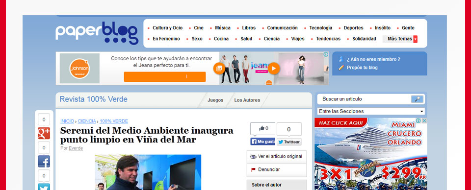Open the Cine section

coord(199,28)
